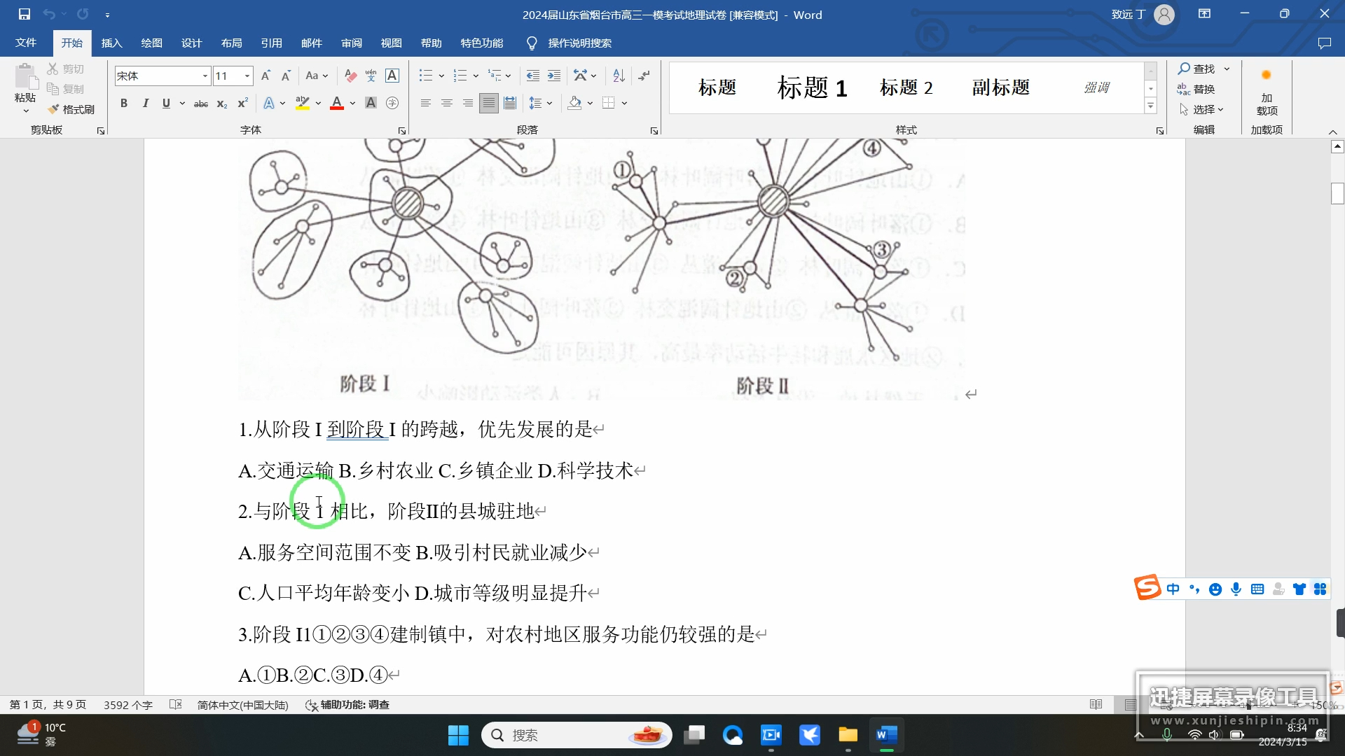Open the font size dropdown showing 11
This screenshot has width=1345, height=756.
coord(247,76)
